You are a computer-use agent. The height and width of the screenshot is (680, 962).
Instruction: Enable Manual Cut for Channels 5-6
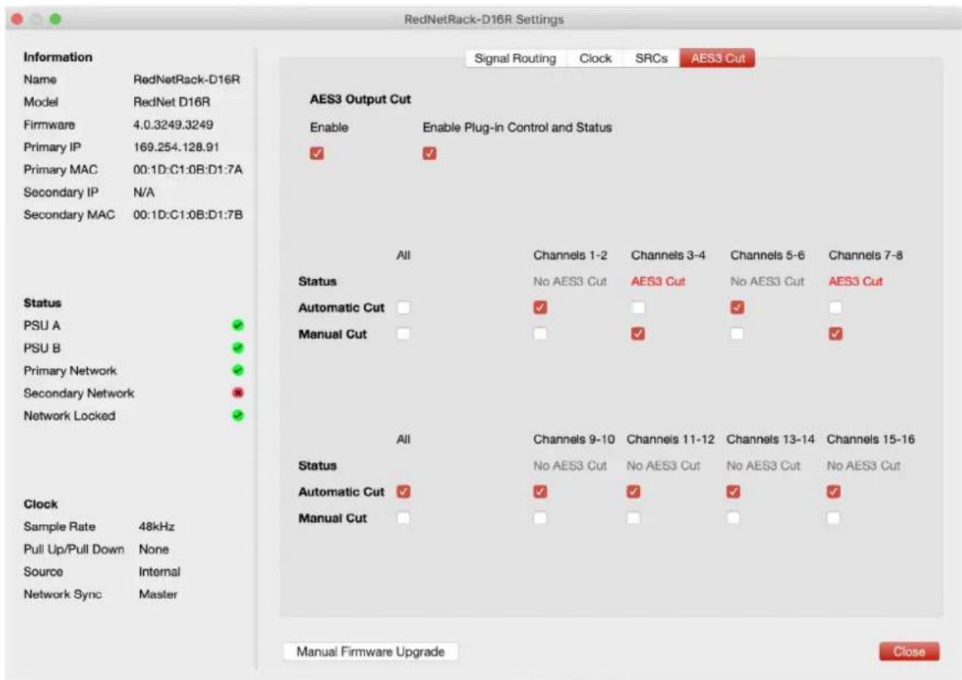click(x=738, y=334)
